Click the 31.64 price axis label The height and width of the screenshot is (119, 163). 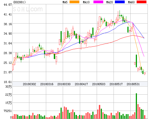tap(8, 43)
